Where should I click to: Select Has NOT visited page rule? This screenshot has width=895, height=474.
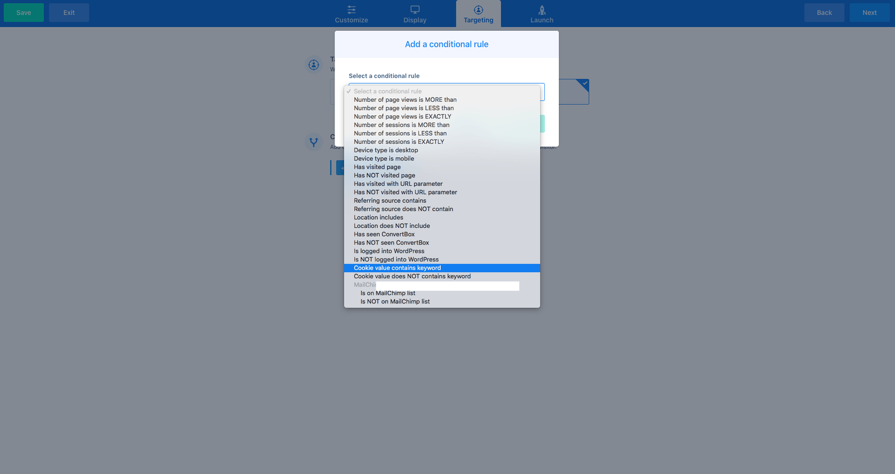point(442,175)
